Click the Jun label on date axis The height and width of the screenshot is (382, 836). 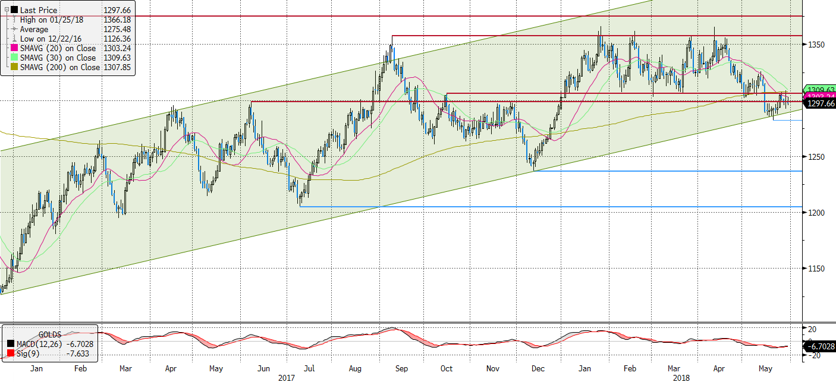pyautogui.click(x=263, y=369)
